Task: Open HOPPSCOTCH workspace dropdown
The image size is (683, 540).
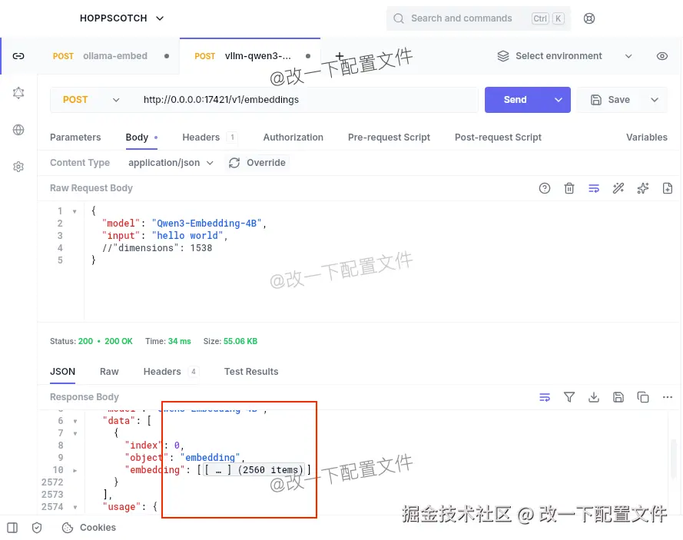Action: pos(122,18)
